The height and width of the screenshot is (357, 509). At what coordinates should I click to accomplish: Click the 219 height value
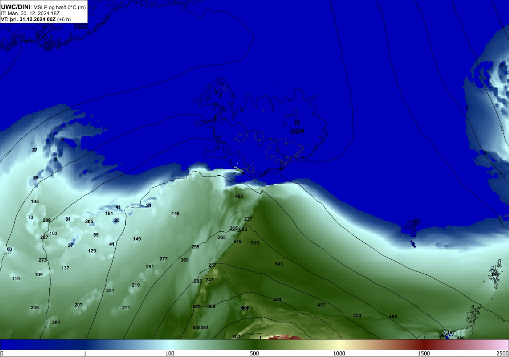136,285
